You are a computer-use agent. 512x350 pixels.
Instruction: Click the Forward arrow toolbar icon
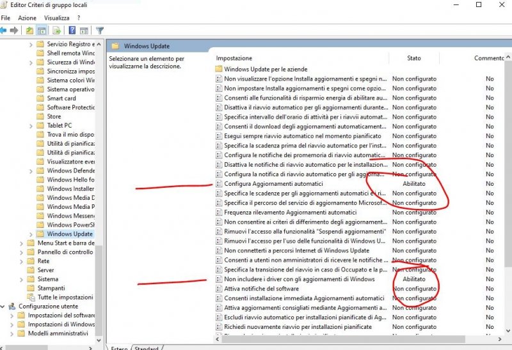click(x=14, y=31)
